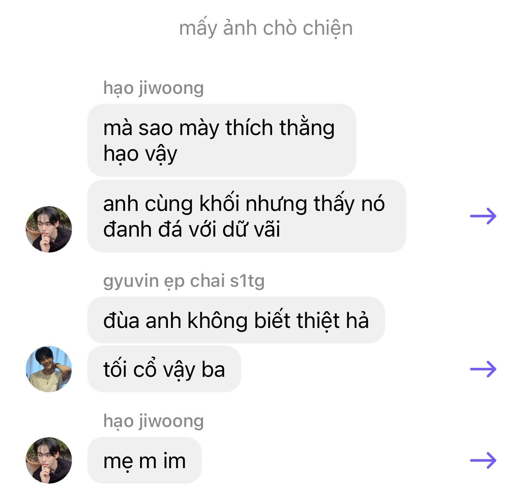
Task: Click the sender name "gyuvin ẹp chai s1tg"
Action: coord(184,281)
